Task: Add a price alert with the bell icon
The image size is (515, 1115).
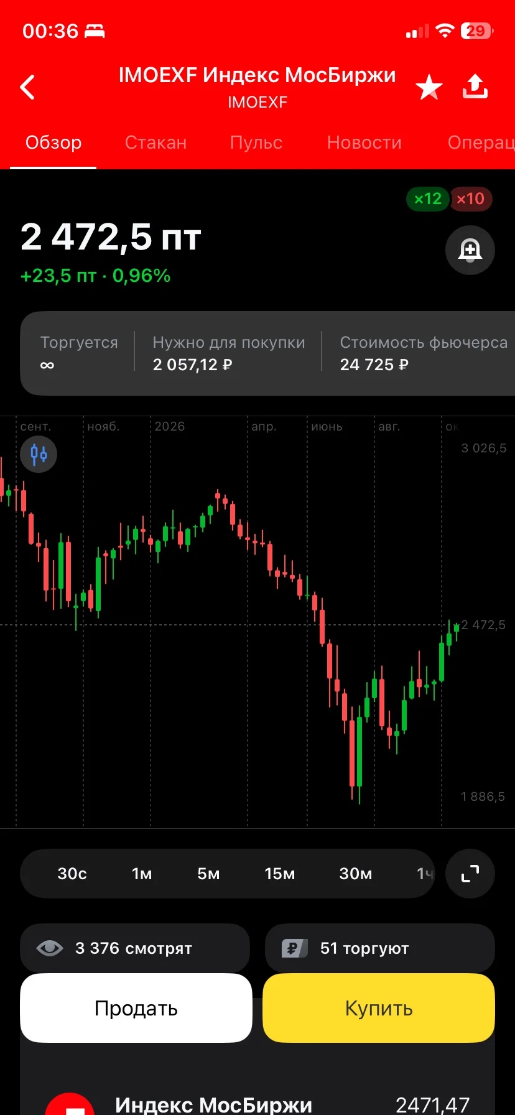Action: 470,250
